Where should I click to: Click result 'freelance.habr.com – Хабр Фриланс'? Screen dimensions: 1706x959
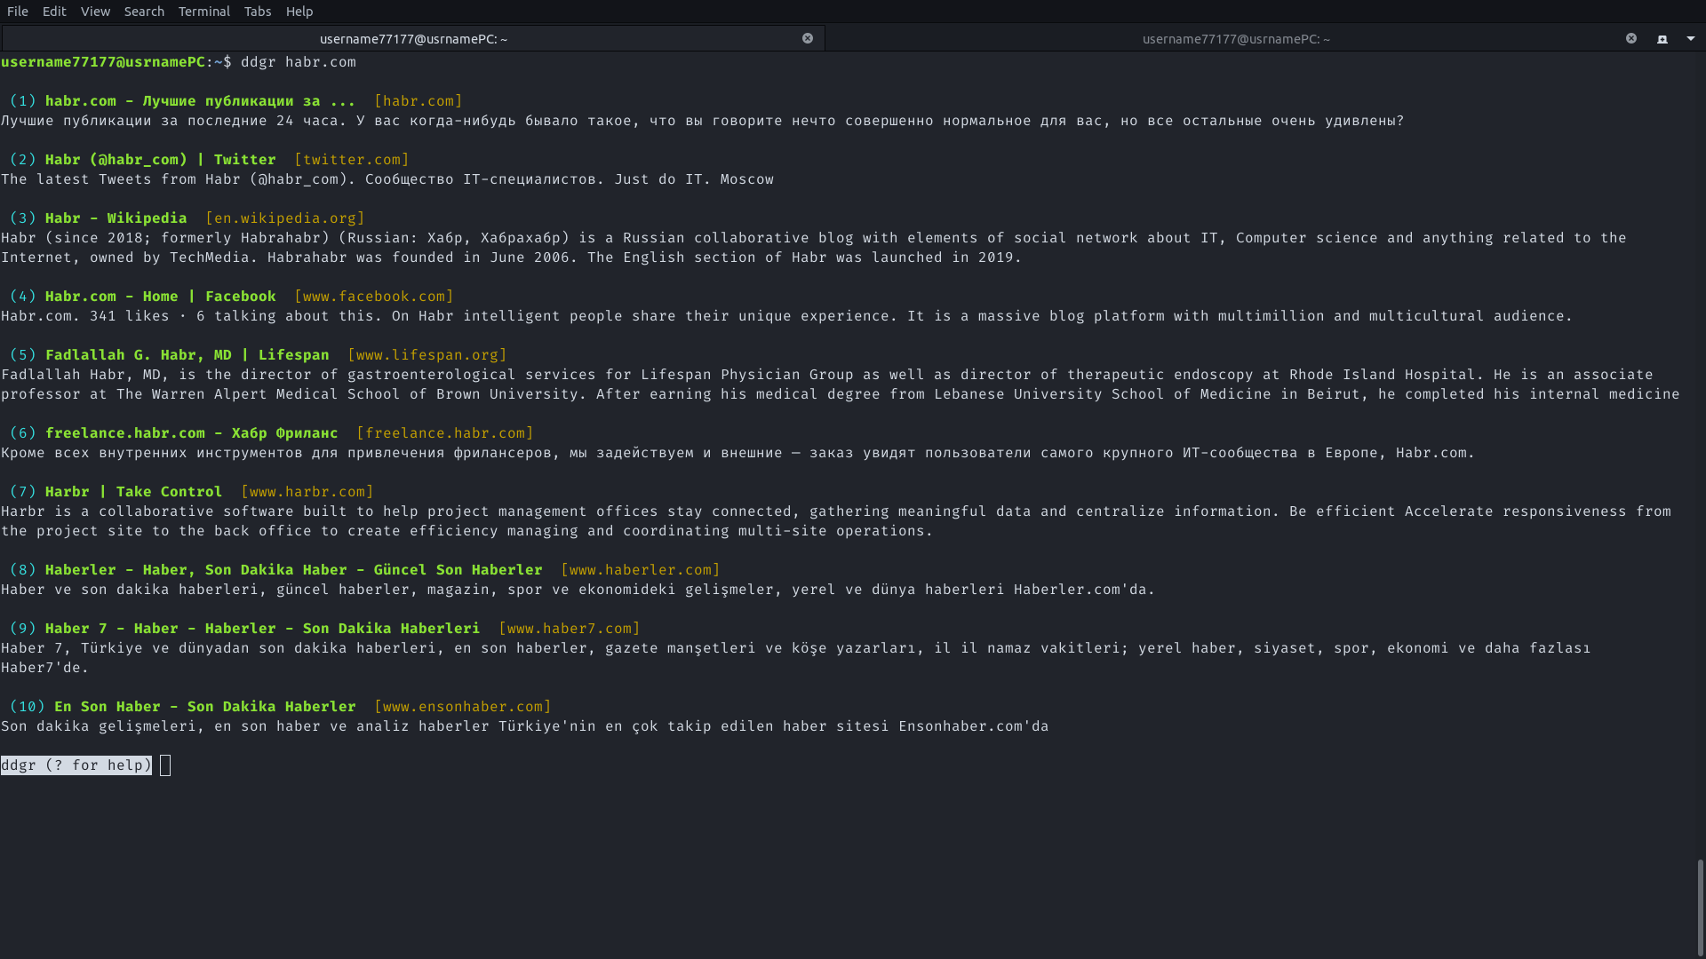pyautogui.click(x=192, y=433)
